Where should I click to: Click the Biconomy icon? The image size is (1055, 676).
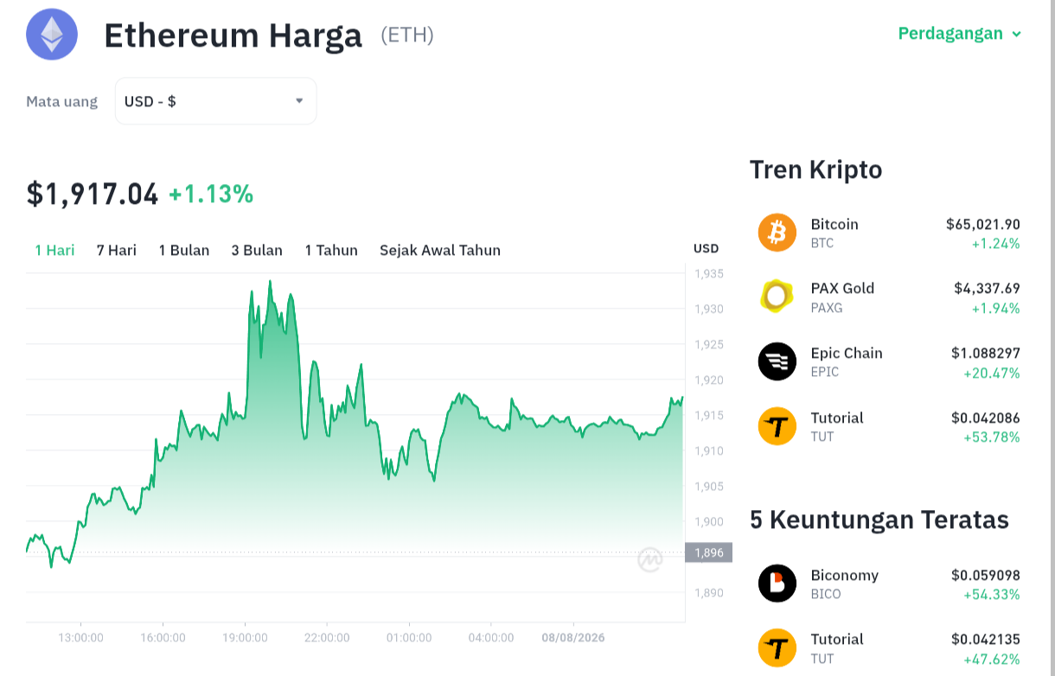point(777,584)
